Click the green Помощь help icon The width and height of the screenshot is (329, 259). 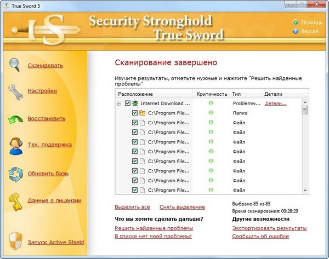297,22
